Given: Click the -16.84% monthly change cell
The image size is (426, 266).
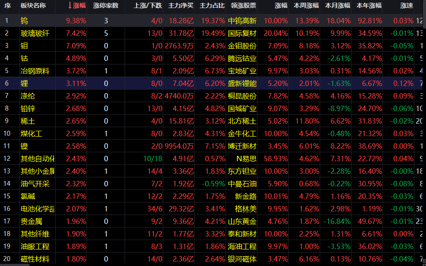Looking at the screenshot, I should tap(337, 221).
